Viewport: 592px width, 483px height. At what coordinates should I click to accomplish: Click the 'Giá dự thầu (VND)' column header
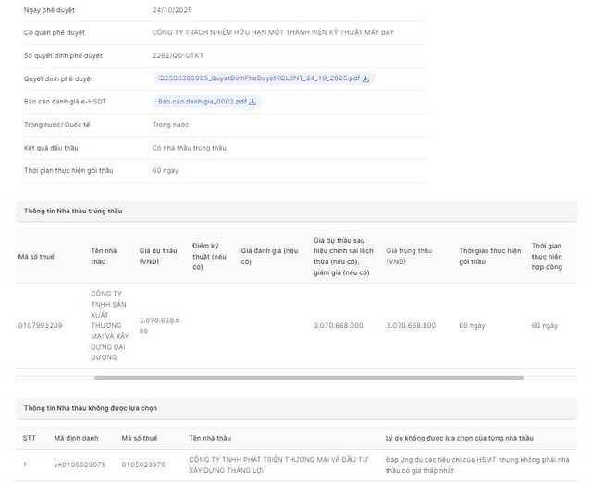pyautogui.click(x=157, y=256)
